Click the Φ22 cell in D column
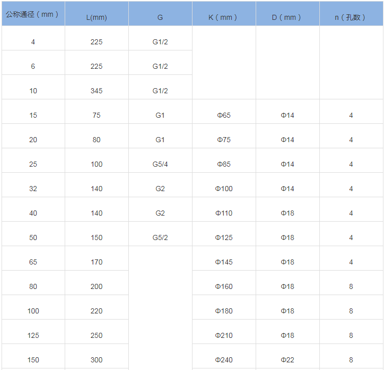385x370 pixels. pyautogui.click(x=288, y=360)
